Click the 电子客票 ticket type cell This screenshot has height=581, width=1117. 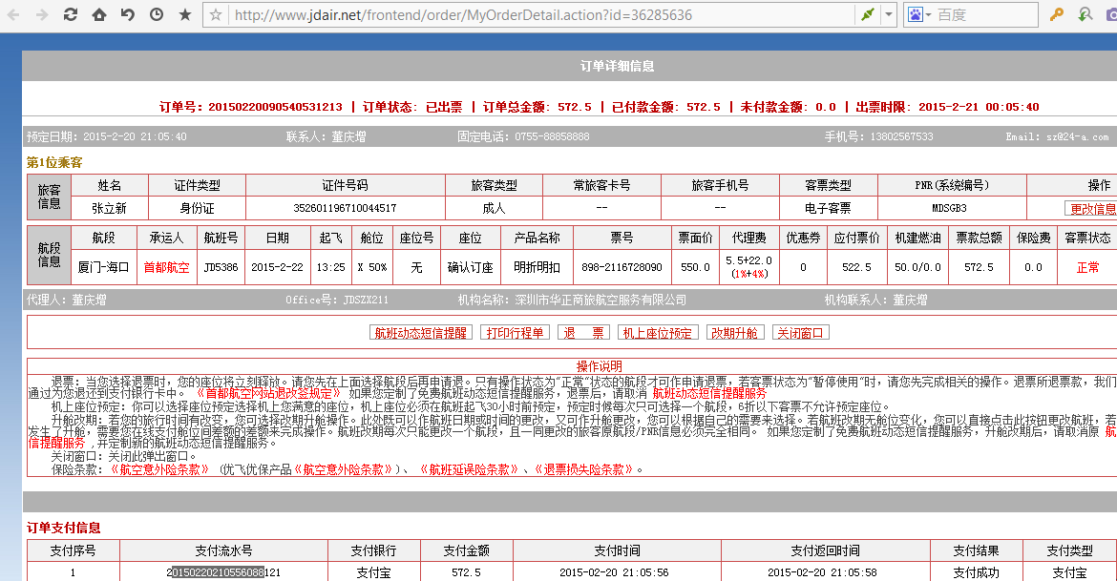[828, 208]
